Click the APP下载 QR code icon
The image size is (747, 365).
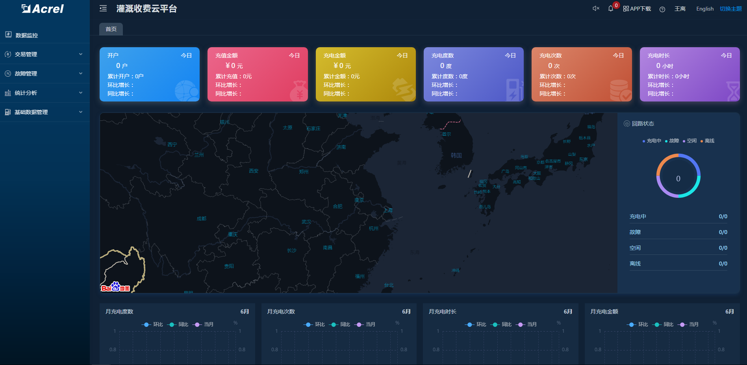[626, 9]
